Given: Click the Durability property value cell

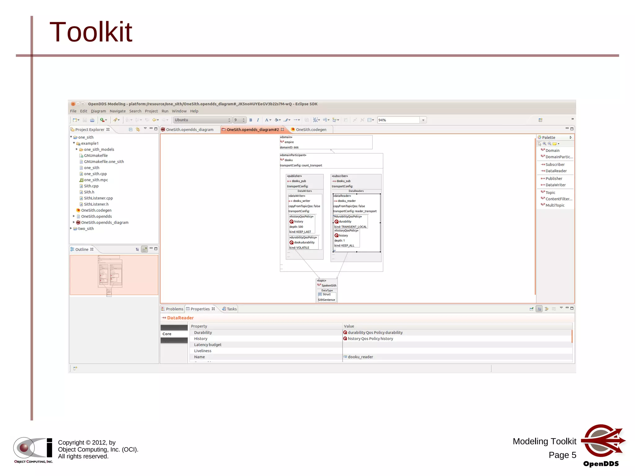Looking at the screenshot, I should click(x=457, y=333).
